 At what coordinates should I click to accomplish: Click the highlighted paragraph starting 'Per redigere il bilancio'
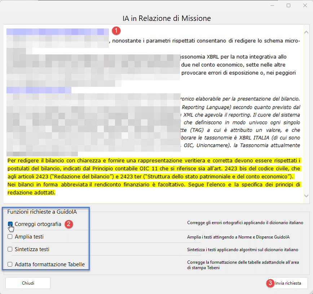tap(154, 169)
